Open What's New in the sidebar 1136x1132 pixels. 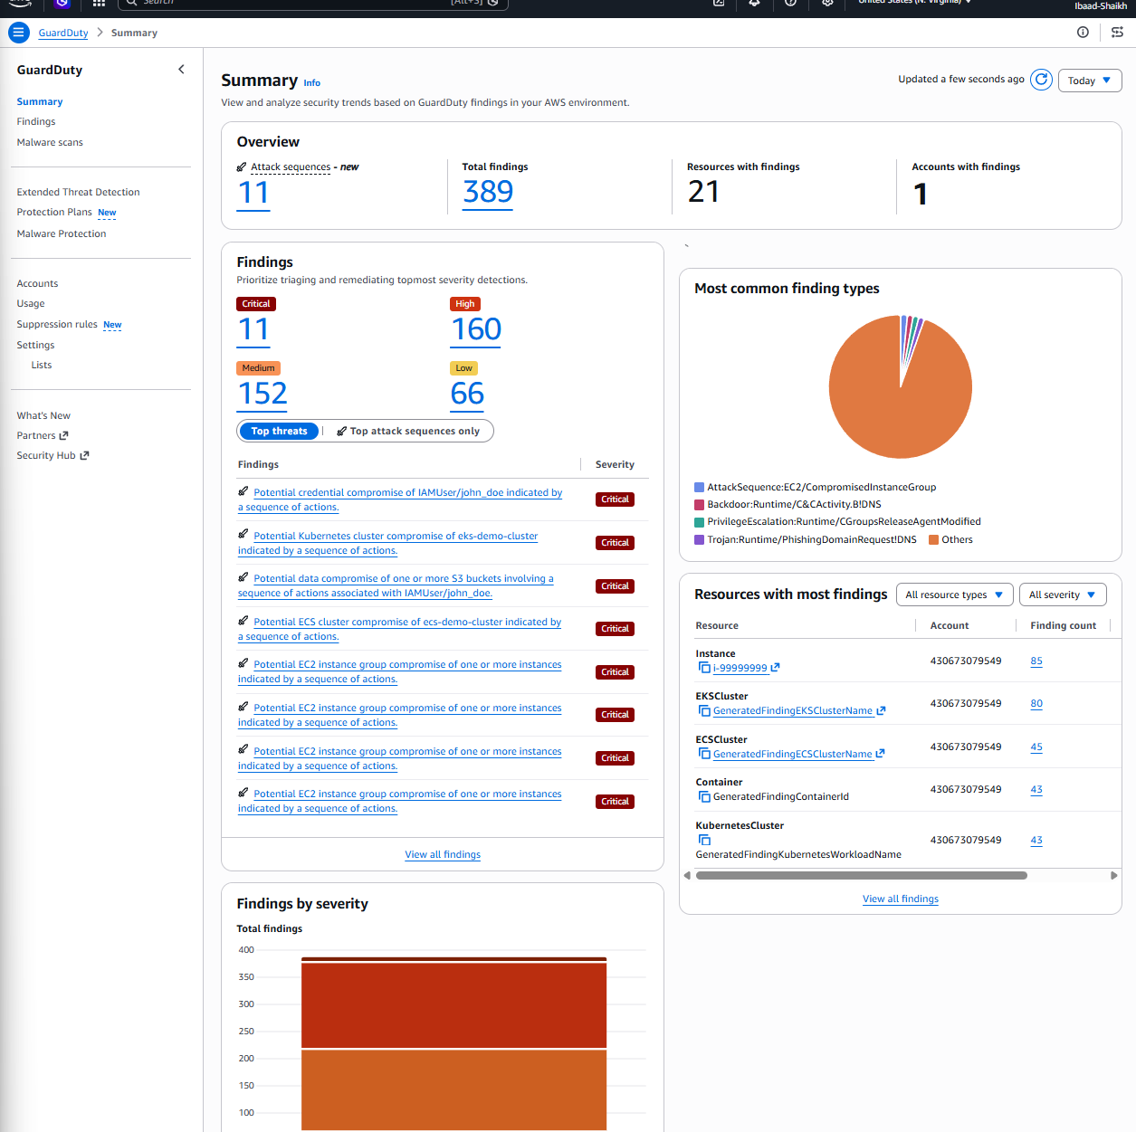(43, 415)
